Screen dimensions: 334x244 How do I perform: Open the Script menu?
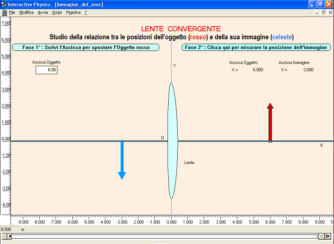(57, 12)
